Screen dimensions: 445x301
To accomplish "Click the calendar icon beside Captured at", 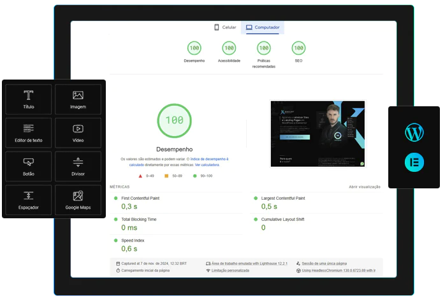I will pos(118,263).
